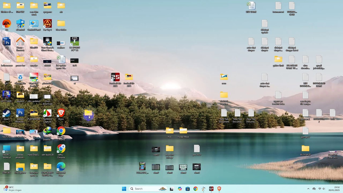Open the aquavis folder
The height and width of the screenshot is (193, 343).
(x=20, y=95)
